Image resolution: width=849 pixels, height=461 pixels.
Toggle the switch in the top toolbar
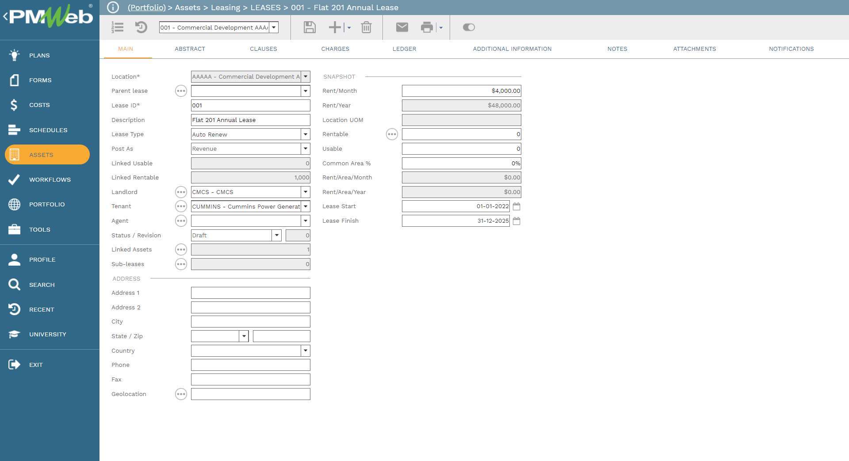469,27
